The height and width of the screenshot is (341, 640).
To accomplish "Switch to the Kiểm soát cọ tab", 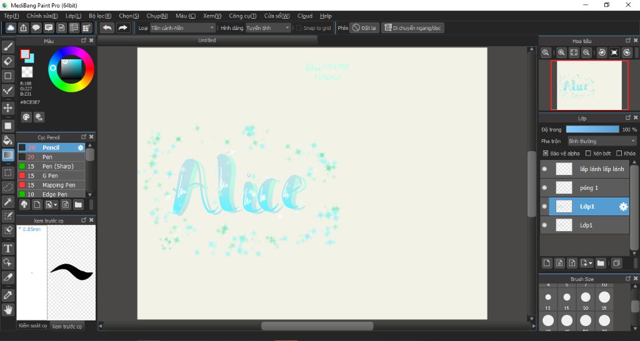I will (32, 325).
